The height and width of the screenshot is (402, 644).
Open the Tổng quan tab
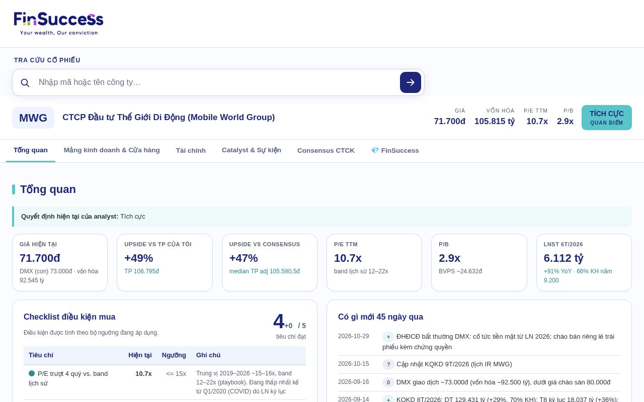click(x=31, y=150)
